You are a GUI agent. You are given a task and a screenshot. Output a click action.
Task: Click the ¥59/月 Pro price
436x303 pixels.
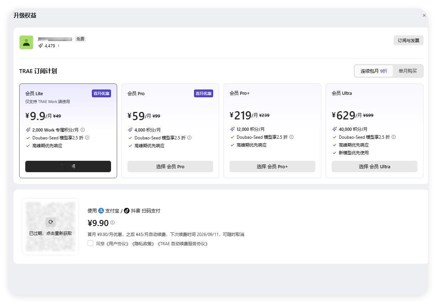(139, 116)
